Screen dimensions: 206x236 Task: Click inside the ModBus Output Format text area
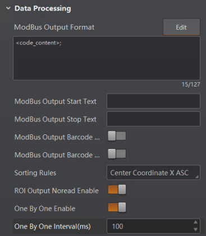(107, 58)
